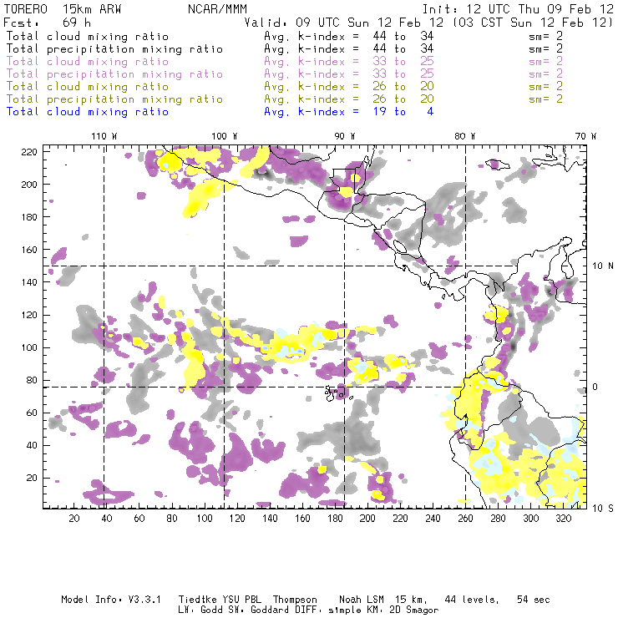The width and height of the screenshot is (618, 618).
Task: Click the '70 W' longitude label
Action: (585, 136)
